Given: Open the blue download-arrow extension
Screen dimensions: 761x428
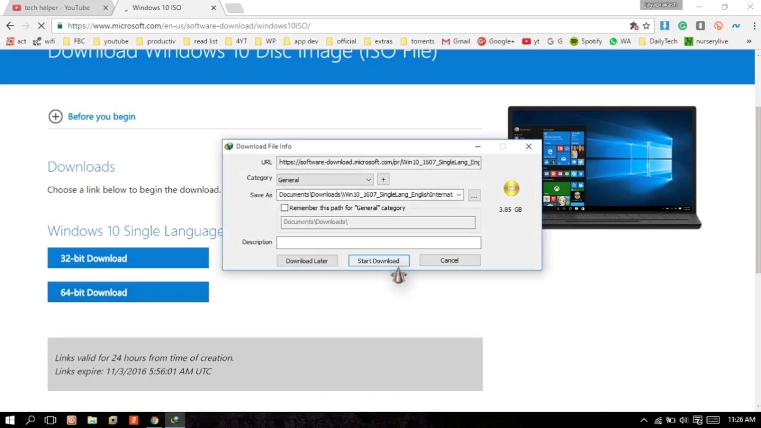Looking at the screenshot, I should click(x=665, y=26).
